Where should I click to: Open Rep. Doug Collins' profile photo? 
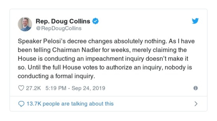point(25,24)
